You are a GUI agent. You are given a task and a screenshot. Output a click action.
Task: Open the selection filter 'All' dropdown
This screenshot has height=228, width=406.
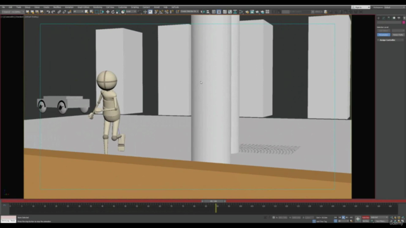tap(78, 12)
